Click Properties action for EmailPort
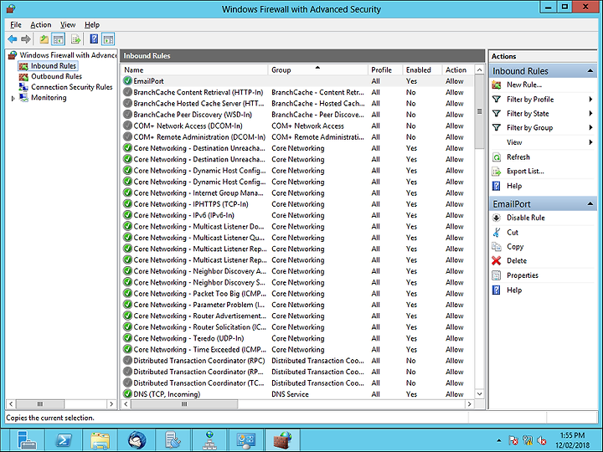The image size is (603, 452). coord(523,275)
